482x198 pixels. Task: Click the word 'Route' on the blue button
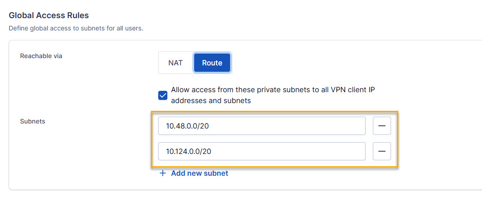[x=212, y=63]
